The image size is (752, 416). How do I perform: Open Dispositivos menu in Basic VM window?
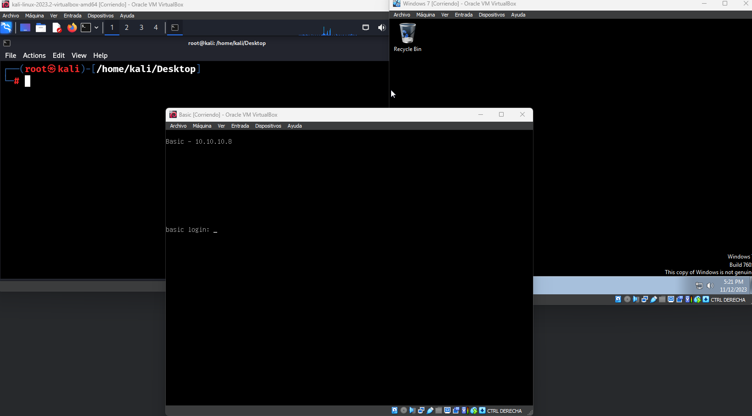(x=268, y=126)
